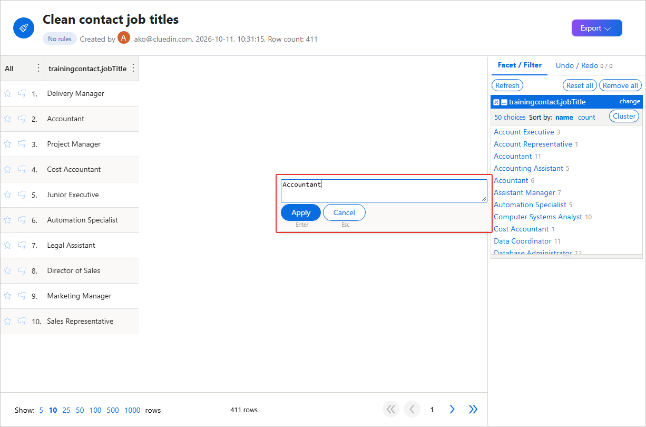The height and width of the screenshot is (427, 646).
Task: Open the Export dropdown
Action: [x=596, y=28]
